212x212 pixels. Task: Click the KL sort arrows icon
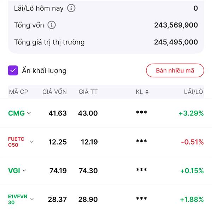[147, 92]
